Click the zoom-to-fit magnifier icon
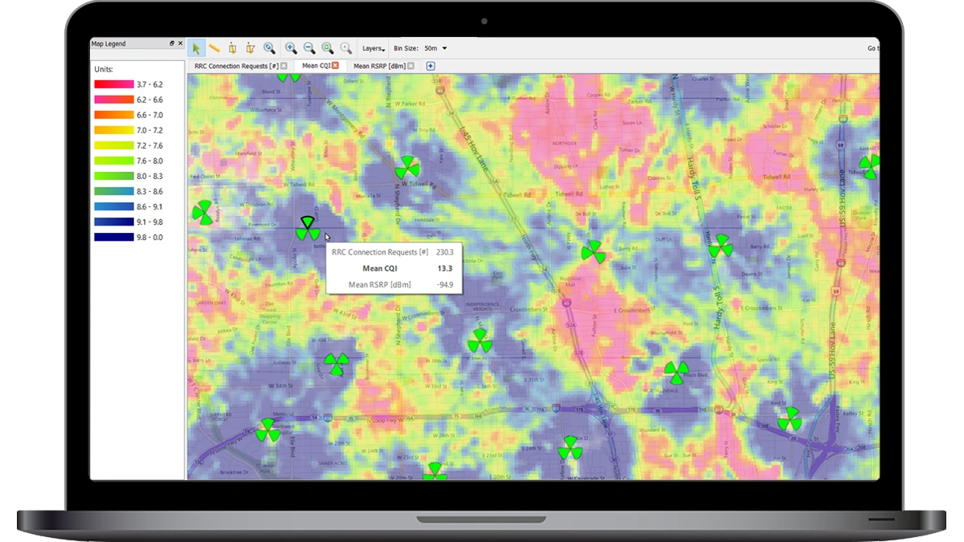Viewport: 964px width, 542px height. point(327,48)
